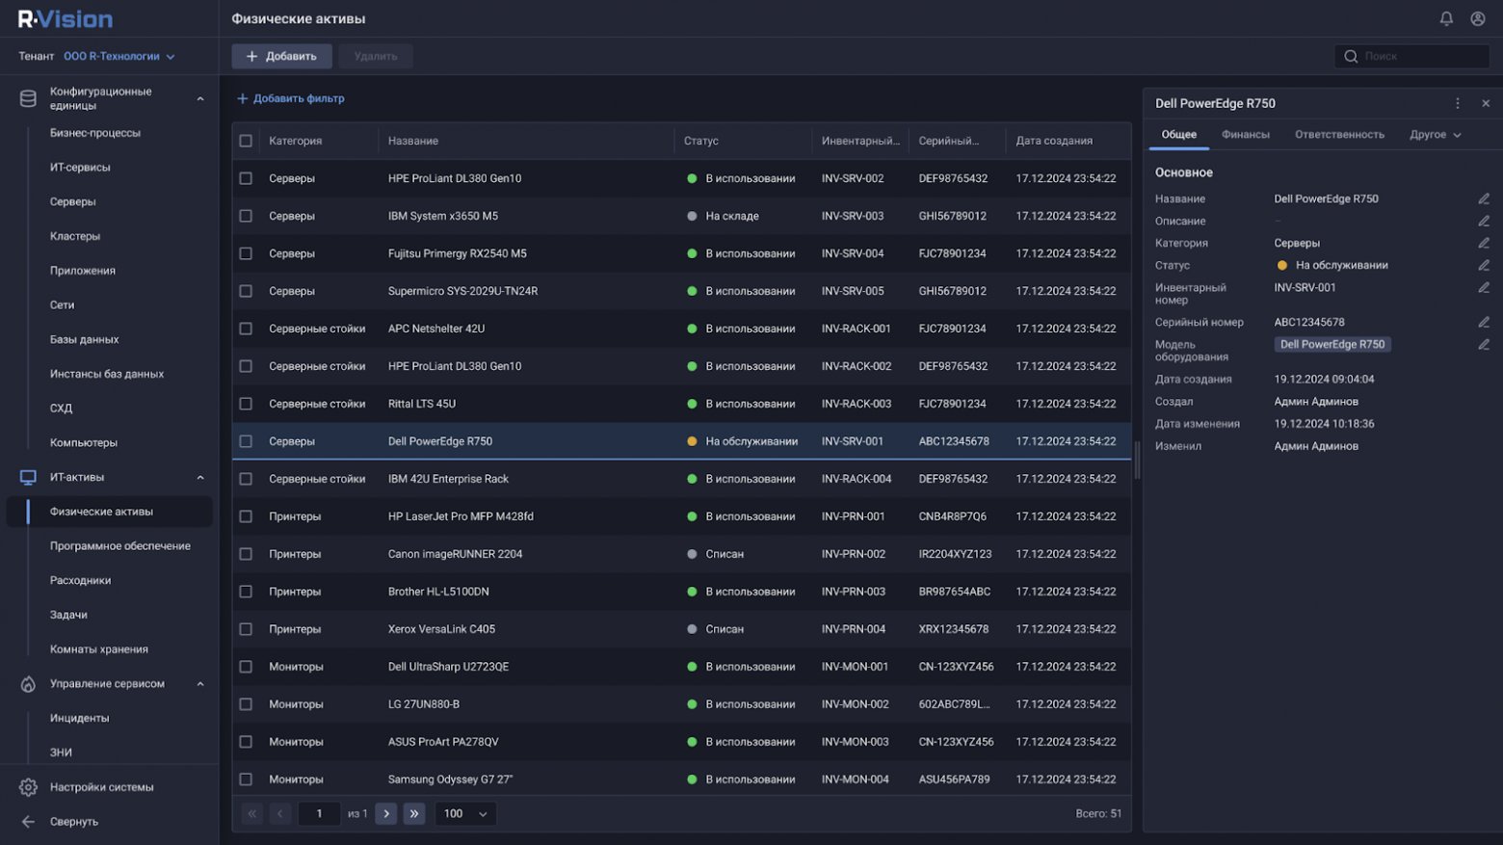This screenshot has width=1503, height=845.
Task: Switch to the Финансы tab
Action: 1245,135
